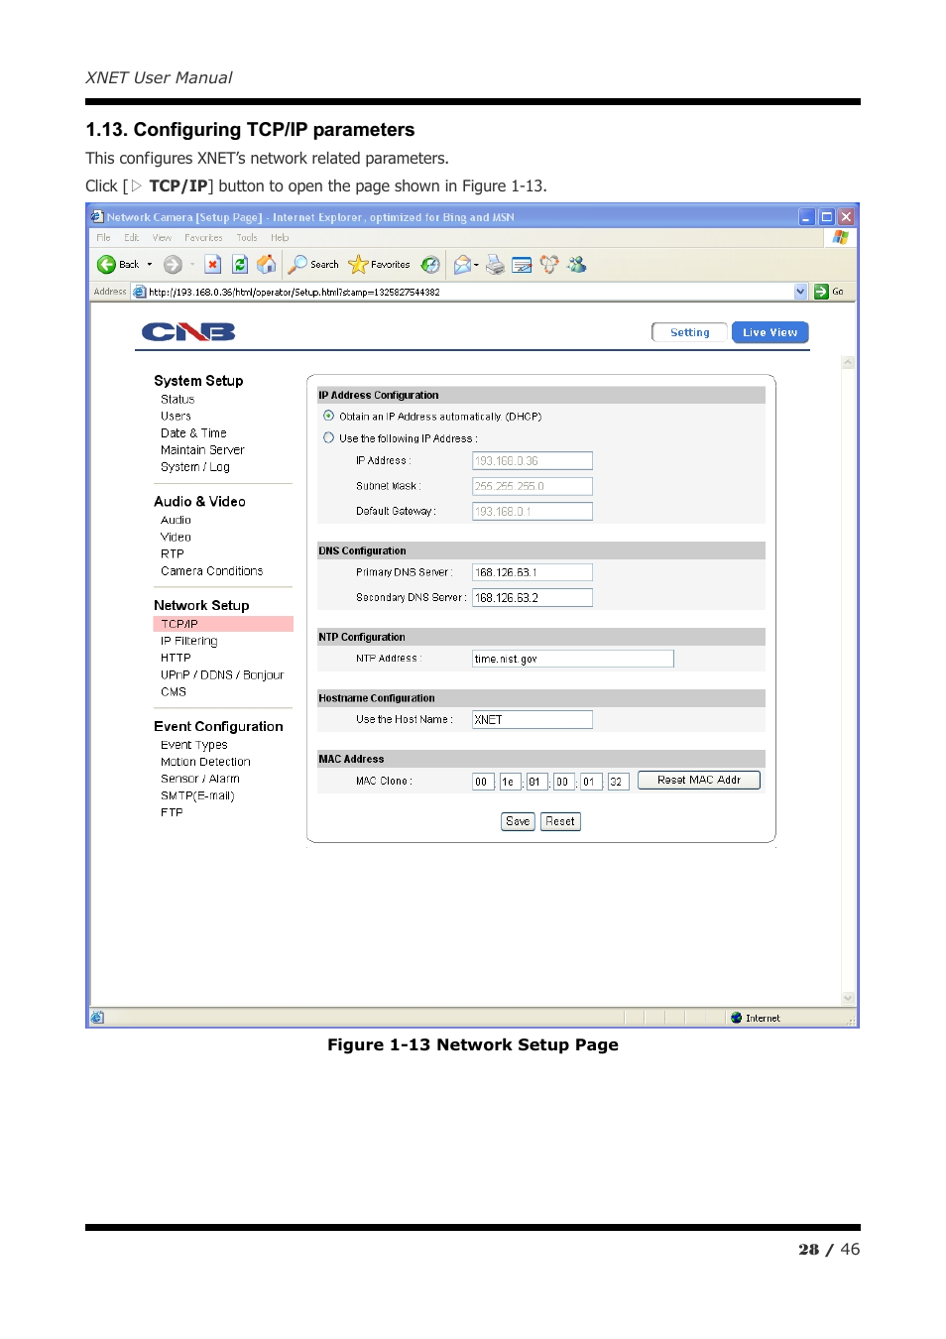Open the Video settings link
The image size is (946, 1339).
176,537
